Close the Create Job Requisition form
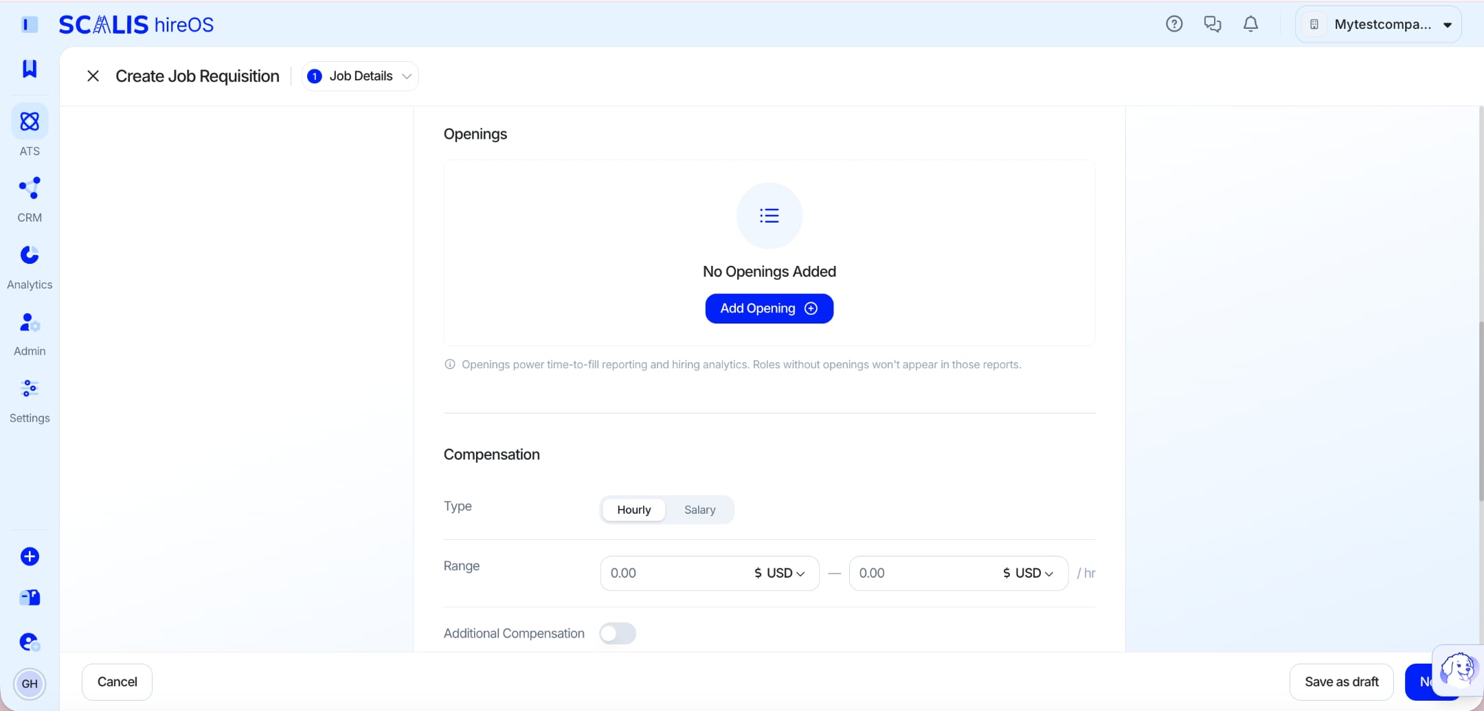 [x=93, y=76]
